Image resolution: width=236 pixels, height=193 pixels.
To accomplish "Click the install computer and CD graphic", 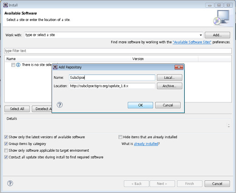I will pyautogui.click(x=221, y=18).
